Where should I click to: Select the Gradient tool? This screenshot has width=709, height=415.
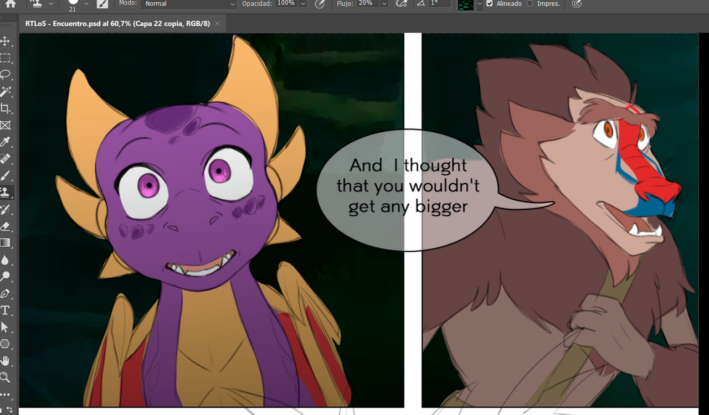[x=6, y=242]
